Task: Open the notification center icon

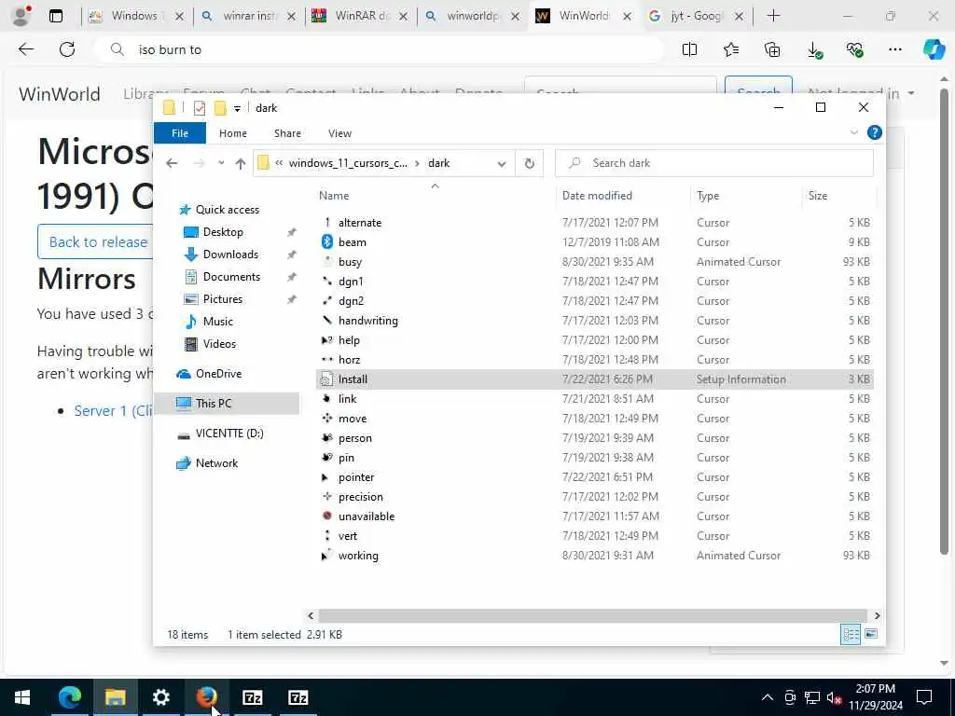Action: (x=924, y=697)
